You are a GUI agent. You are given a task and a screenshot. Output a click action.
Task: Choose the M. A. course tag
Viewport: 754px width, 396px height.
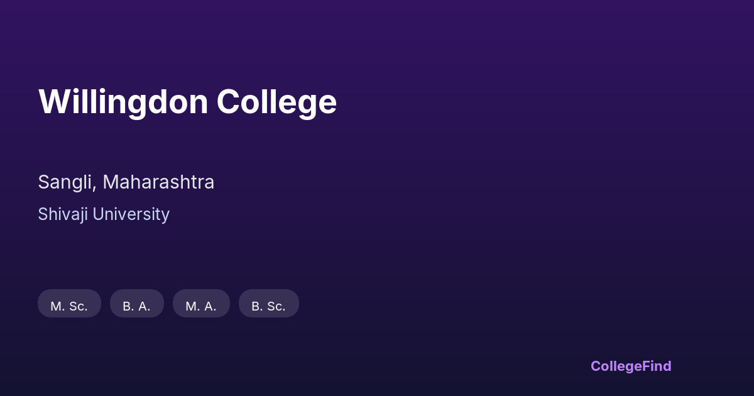point(201,306)
